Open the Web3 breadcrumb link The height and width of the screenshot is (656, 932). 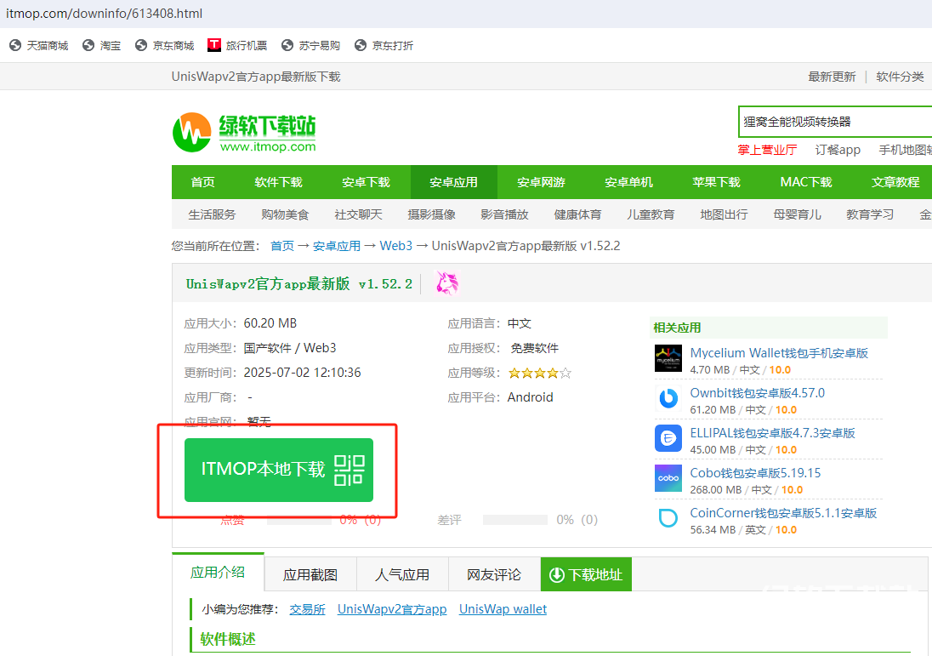[x=395, y=246]
